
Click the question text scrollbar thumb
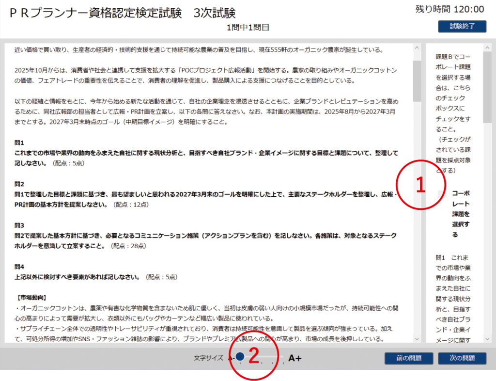pos(417,80)
